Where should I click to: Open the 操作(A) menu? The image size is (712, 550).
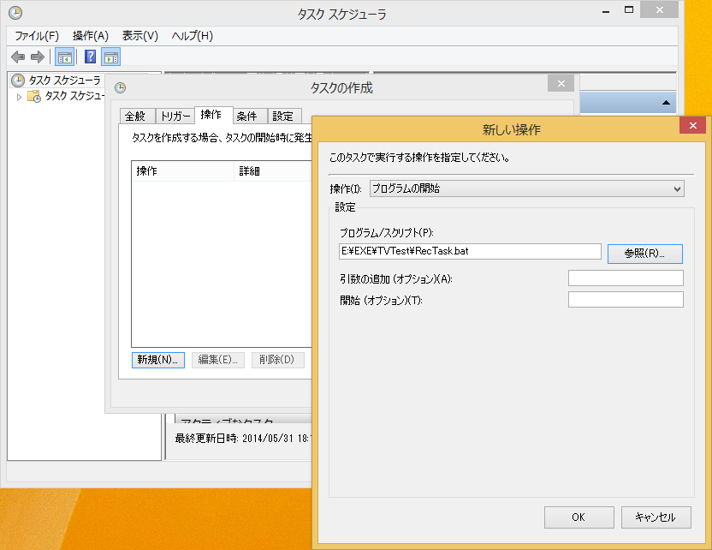(x=91, y=36)
